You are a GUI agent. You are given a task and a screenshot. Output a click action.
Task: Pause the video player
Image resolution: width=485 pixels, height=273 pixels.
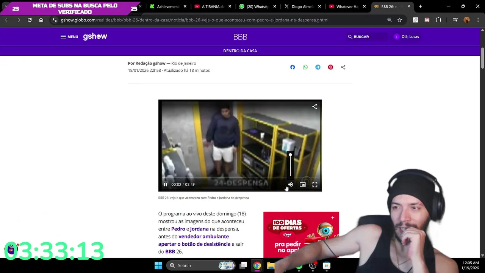tap(165, 185)
